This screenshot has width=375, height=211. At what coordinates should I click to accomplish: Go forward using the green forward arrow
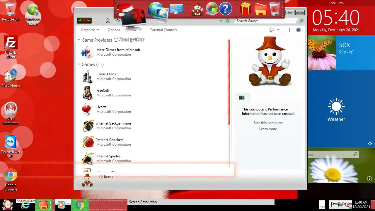tap(88, 21)
